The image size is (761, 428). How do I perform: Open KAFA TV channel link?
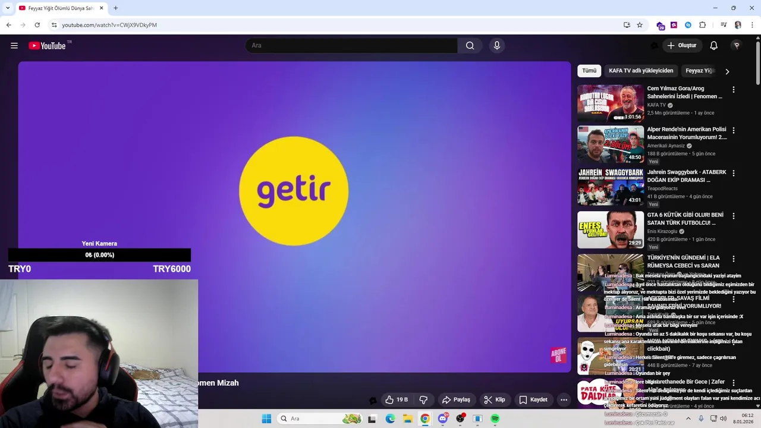click(x=656, y=105)
